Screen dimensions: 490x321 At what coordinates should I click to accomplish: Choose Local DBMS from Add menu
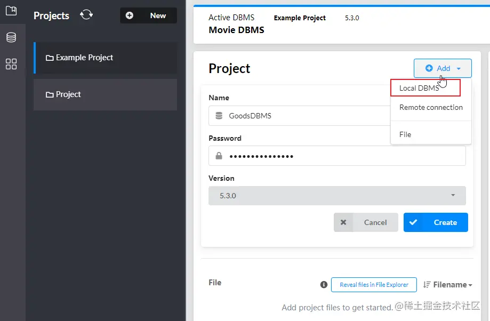425,88
